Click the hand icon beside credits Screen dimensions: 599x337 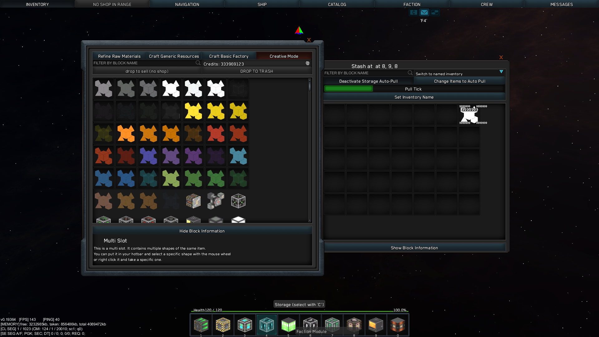[x=307, y=63]
